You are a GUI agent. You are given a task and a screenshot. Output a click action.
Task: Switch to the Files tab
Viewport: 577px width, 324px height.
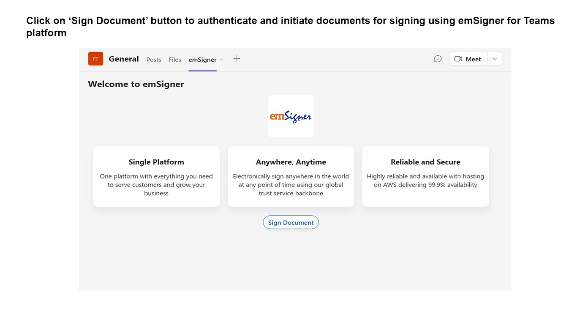coord(175,59)
